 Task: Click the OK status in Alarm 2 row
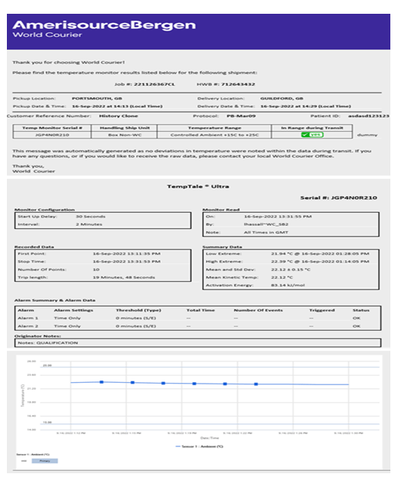click(357, 326)
